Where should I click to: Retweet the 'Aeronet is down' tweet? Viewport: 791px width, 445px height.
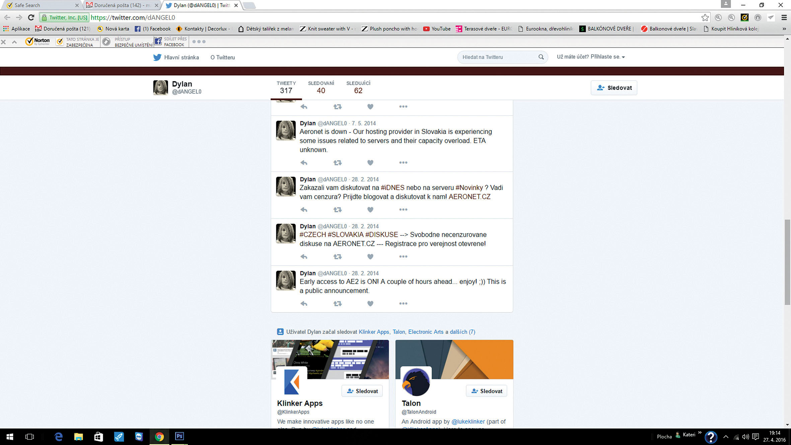(x=338, y=163)
